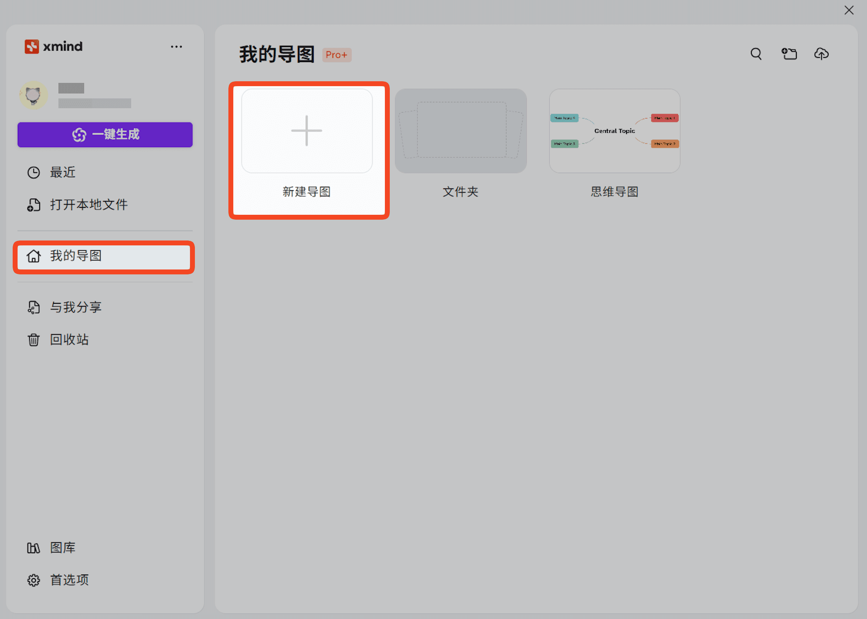Click the Pro+ badge

(337, 55)
